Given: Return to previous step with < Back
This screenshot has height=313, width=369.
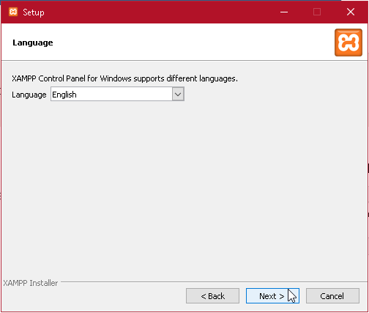Looking at the screenshot, I should [x=212, y=296].
